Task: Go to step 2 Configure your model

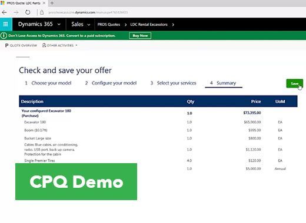Action: click(x=111, y=83)
